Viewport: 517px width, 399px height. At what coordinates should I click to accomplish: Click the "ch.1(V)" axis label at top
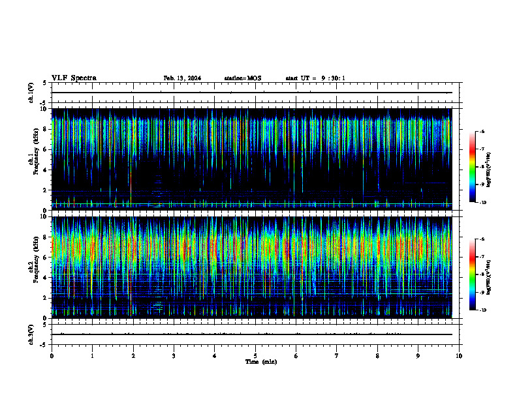coord(31,93)
